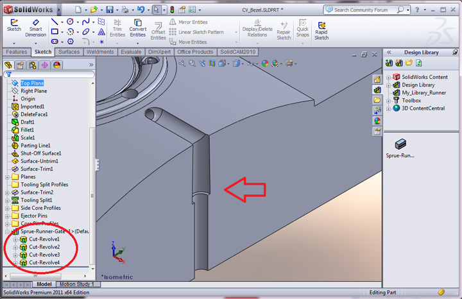Click Mirror Entities
The image size is (462, 299).
tap(189, 22)
